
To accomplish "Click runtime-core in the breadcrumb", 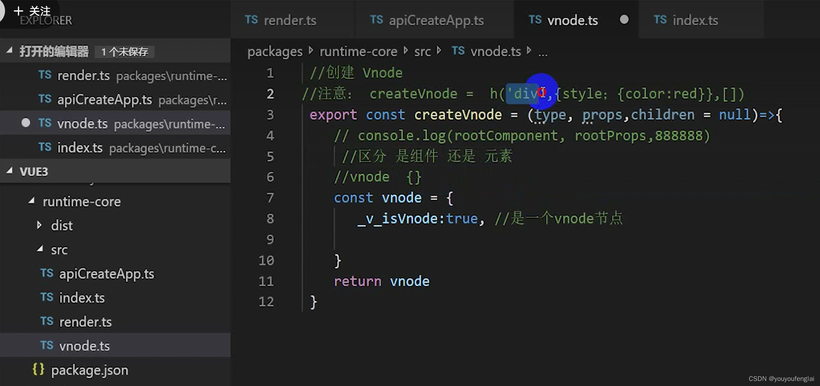I will point(358,52).
